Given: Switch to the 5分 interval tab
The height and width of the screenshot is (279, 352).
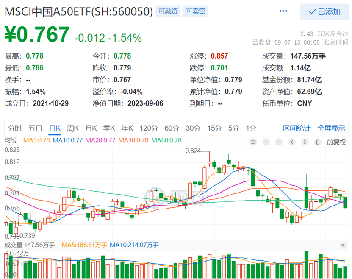Looking at the screenshot, I should pyautogui.click(x=234, y=128).
